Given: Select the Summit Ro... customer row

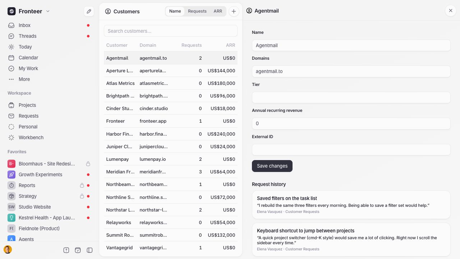Looking at the screenshot, I should coord(171,235).
